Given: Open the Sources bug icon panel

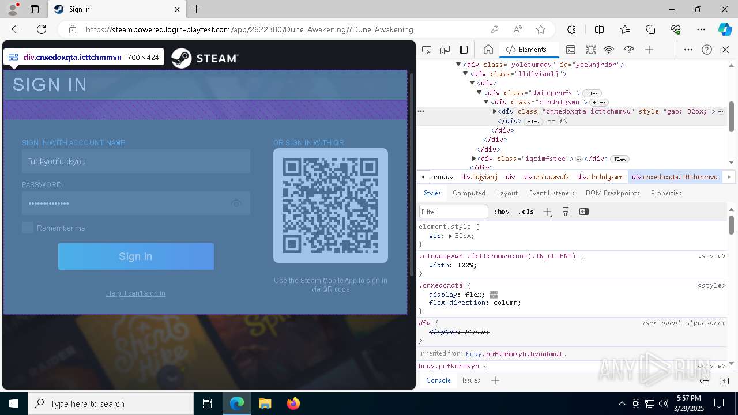Looking at the screenshot, I should coord(590,50).
